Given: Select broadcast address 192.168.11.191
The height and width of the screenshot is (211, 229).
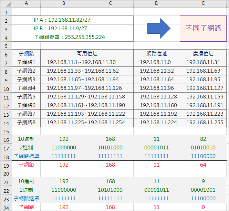Looking at the screenshot, I should pyautogui.click(x=203, y=105).
